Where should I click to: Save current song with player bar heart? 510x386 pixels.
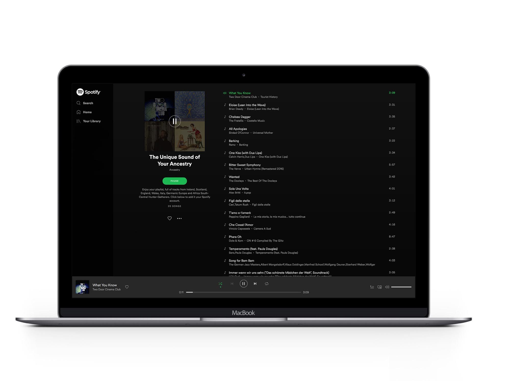tap(127, 287)
